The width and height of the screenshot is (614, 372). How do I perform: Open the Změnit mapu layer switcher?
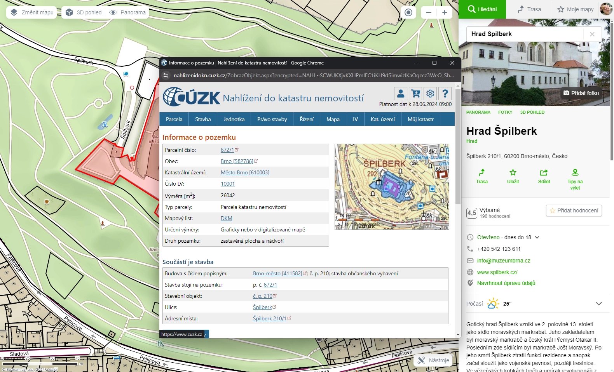pos(32,12)
